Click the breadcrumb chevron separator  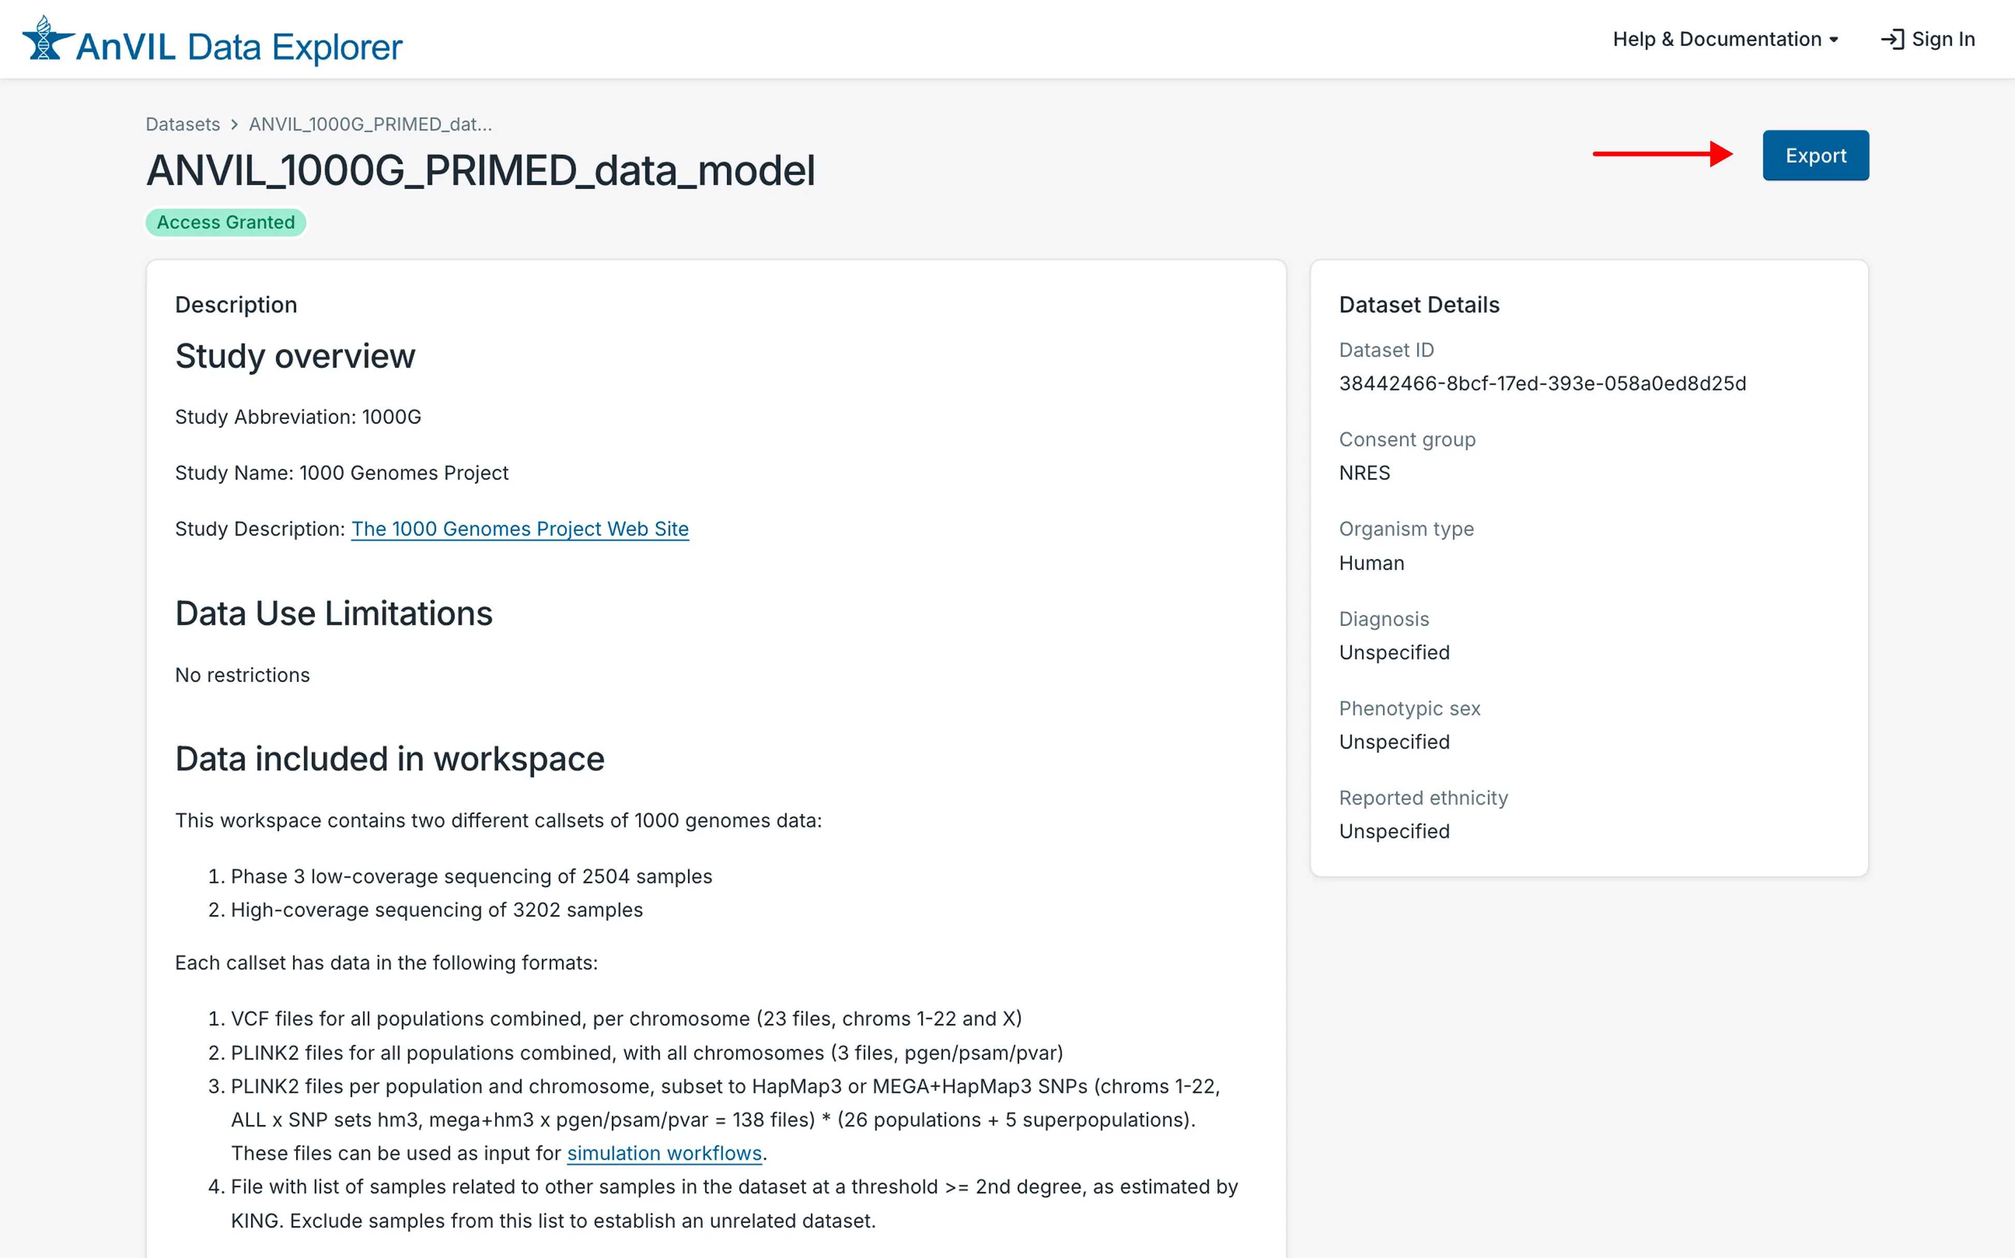235,124
